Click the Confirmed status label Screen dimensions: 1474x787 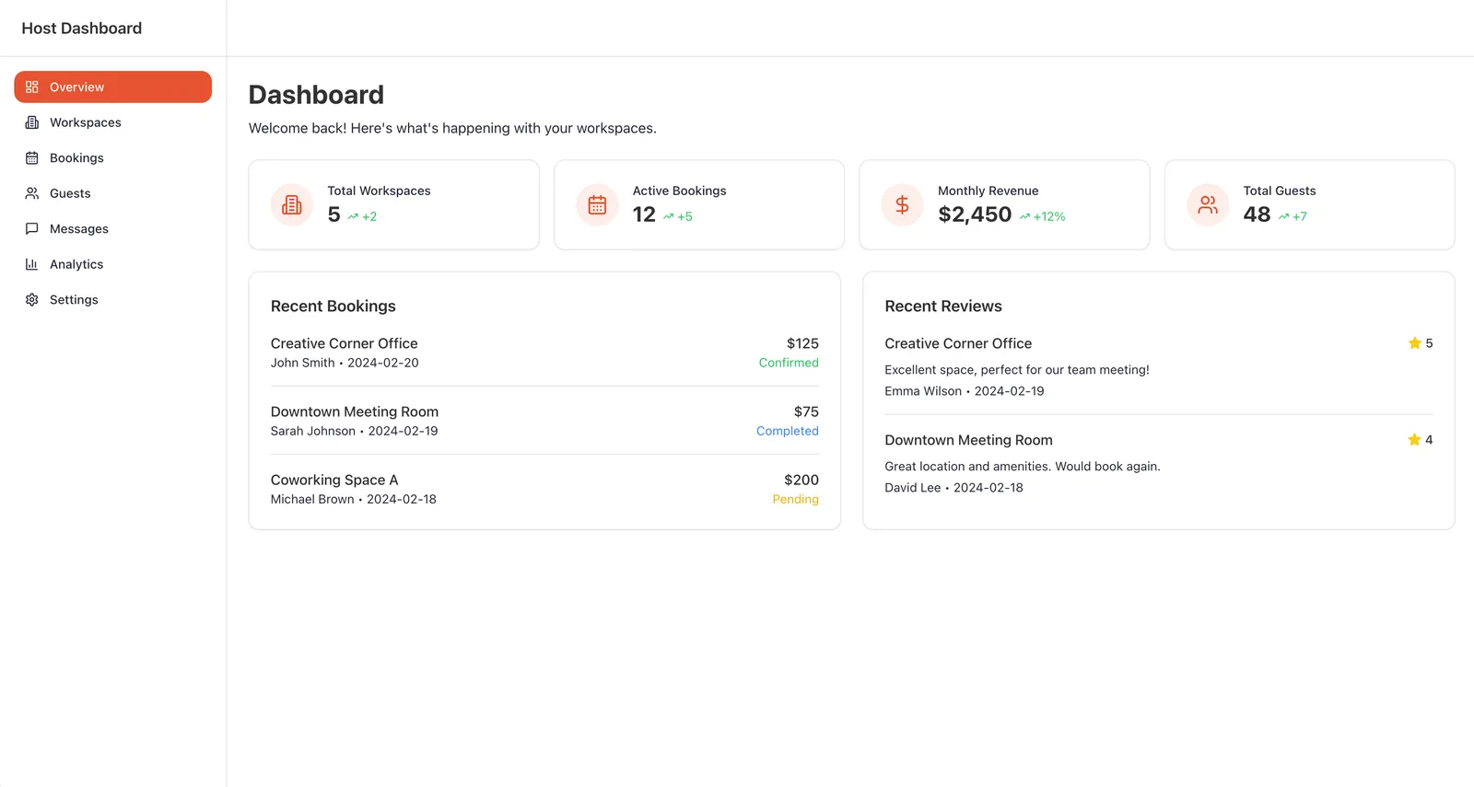[789, 363]
